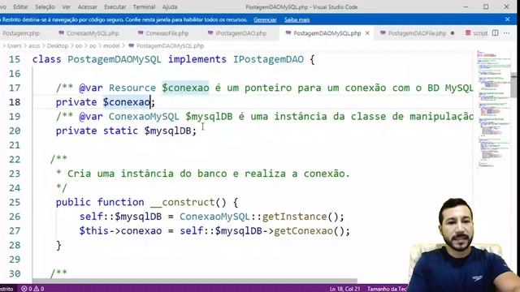Click PHP icon on ConexaoFile.php tab
This screenshot has height=292, width=520.
click(141, 33)
